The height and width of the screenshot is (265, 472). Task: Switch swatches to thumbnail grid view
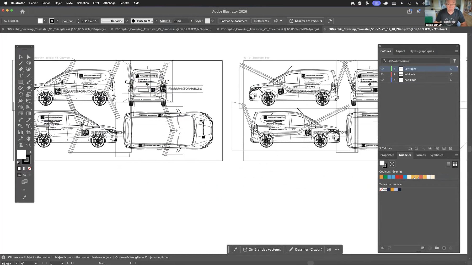click(455, 164)
